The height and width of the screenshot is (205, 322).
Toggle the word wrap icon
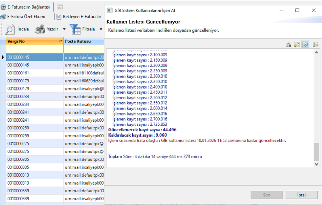(x=305, y=45)
